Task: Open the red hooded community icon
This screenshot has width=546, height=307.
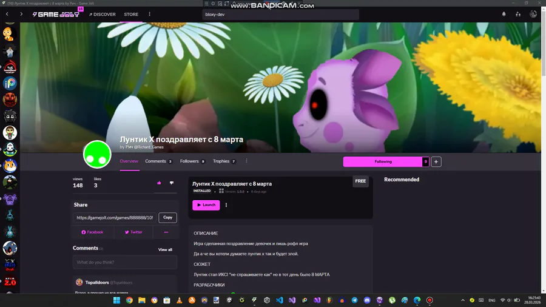Action: tap(10, 67)
